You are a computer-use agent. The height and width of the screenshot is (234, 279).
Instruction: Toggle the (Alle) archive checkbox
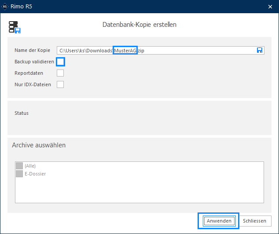[x=19, y=166]
